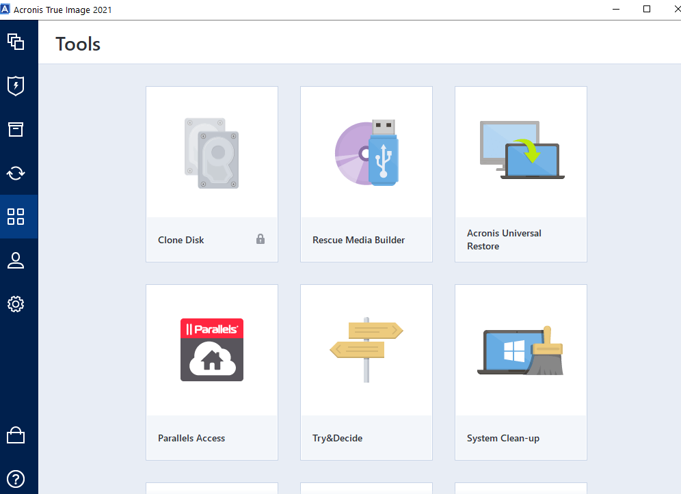
Task: Click the Acronis Universal Restore computers icon
Action: pos(522,150)
